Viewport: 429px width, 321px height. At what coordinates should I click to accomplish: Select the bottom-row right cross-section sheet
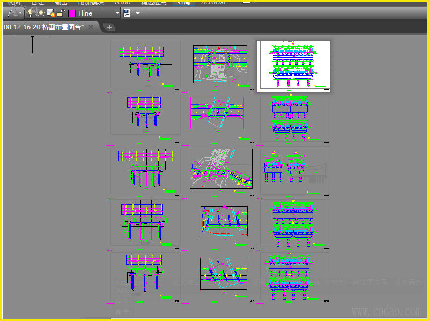click(295, 276)
